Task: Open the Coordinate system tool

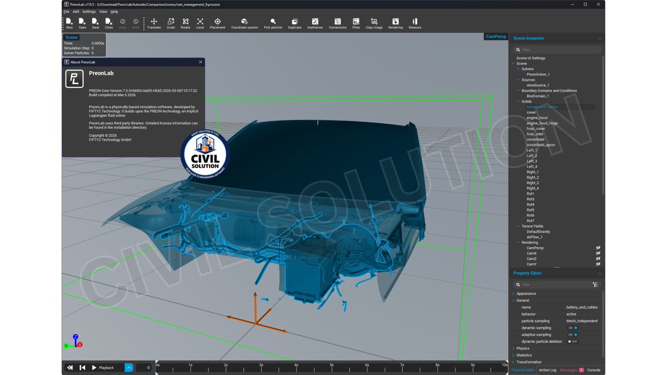Action: click(245, 23)
